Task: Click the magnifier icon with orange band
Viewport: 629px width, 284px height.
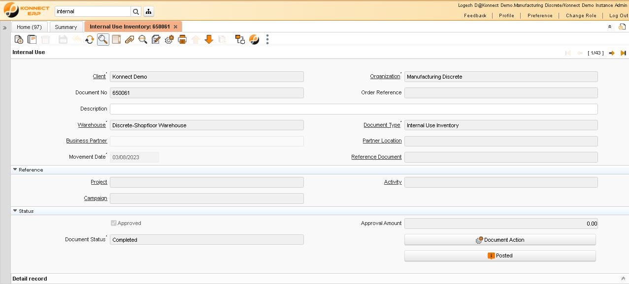Action: pos(143,40)
